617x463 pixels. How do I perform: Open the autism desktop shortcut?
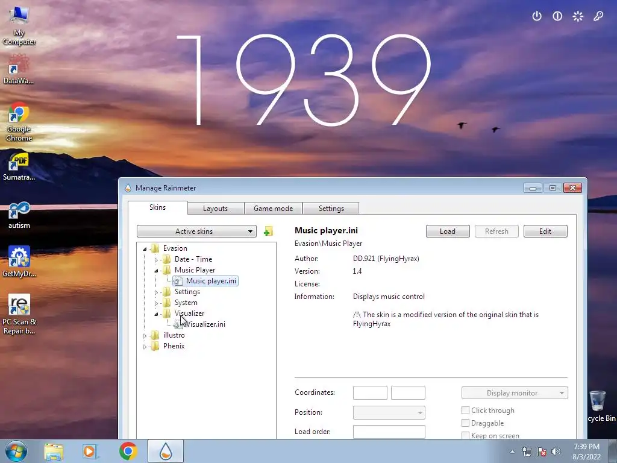click(19, 215)
